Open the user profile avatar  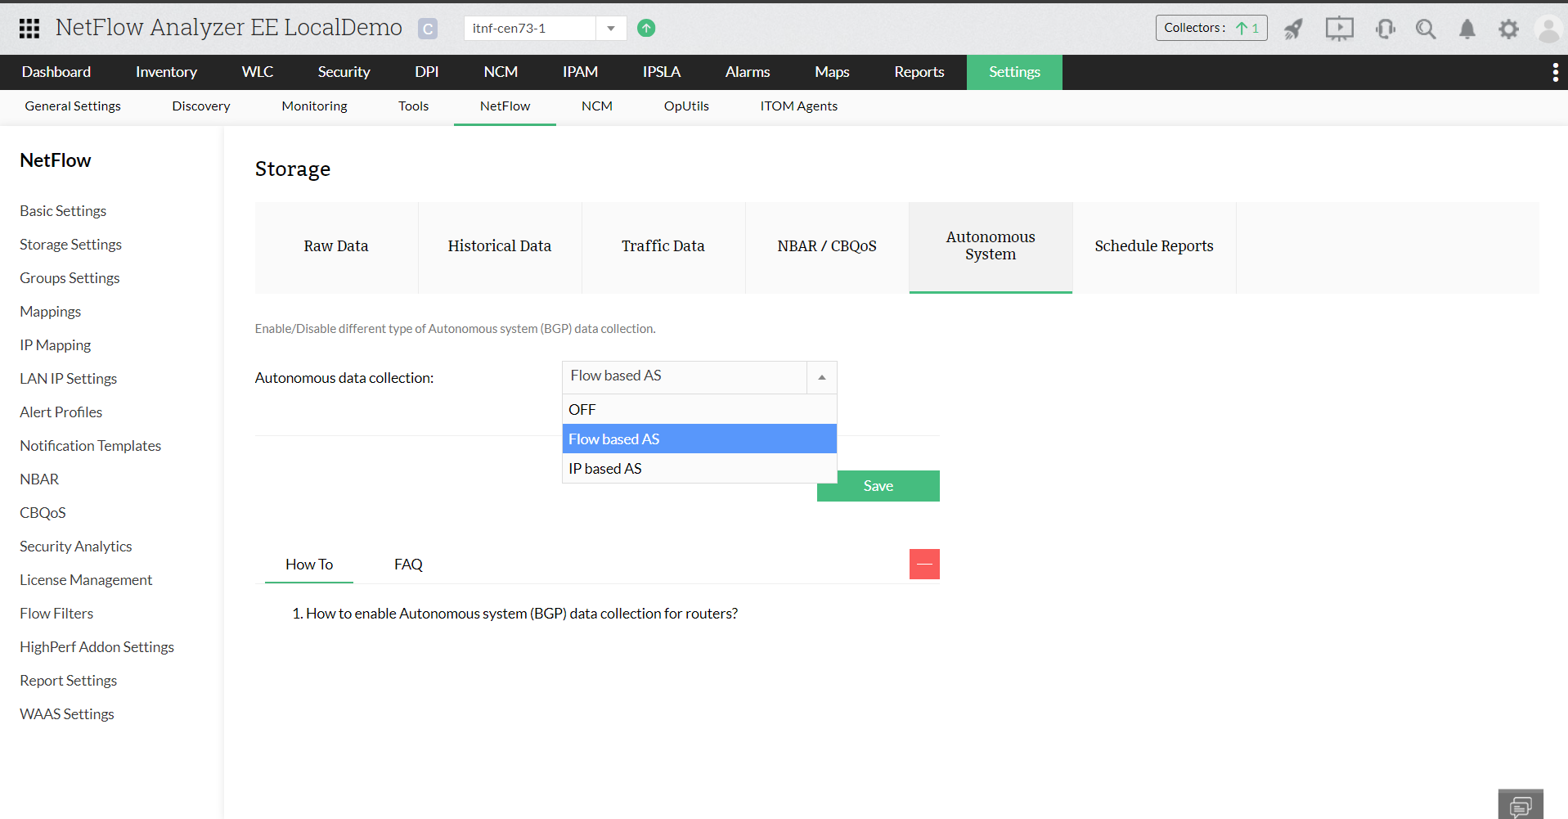[1549, 29]
